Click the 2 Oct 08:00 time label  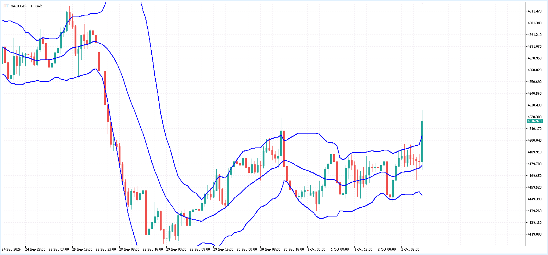410,249
